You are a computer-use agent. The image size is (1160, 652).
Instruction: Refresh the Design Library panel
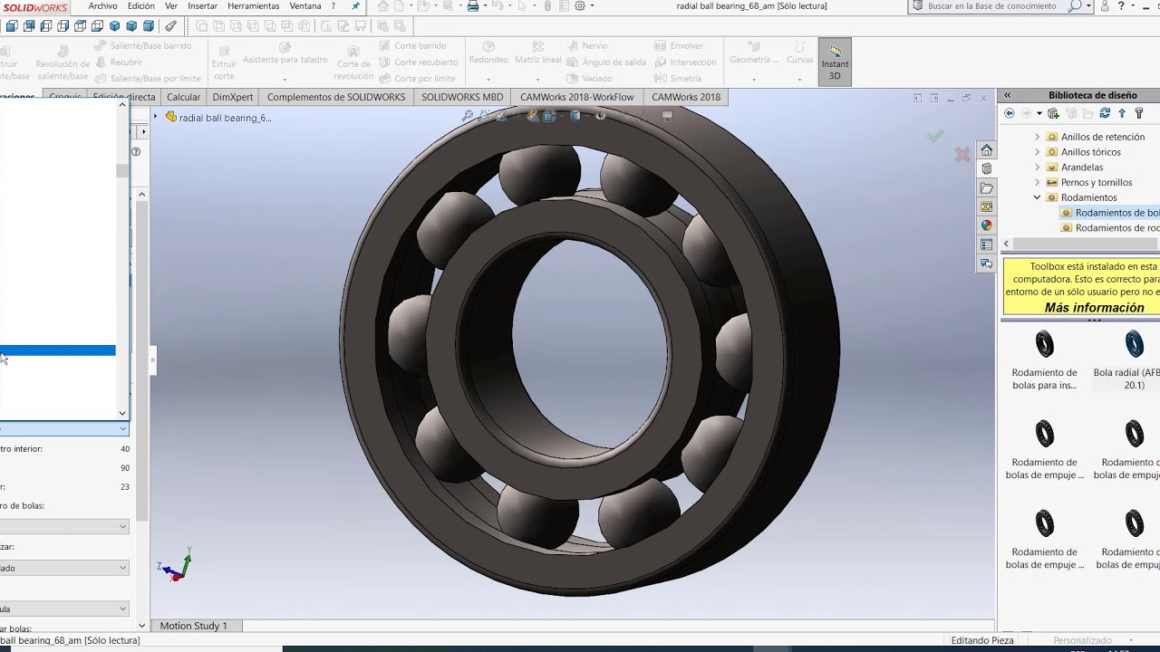[1105, 113]
